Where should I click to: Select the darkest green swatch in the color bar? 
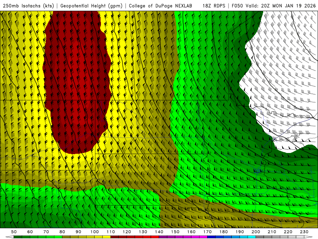click(x=18, y=237)
